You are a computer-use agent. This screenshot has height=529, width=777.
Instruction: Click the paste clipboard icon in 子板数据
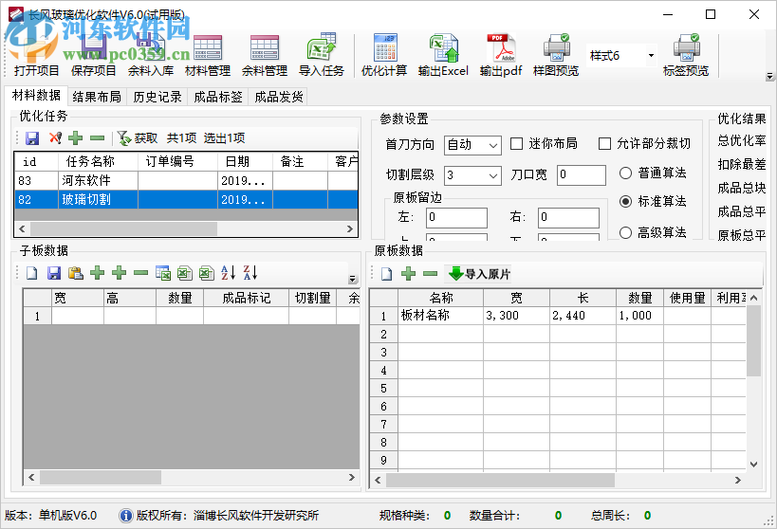point(75,273)
